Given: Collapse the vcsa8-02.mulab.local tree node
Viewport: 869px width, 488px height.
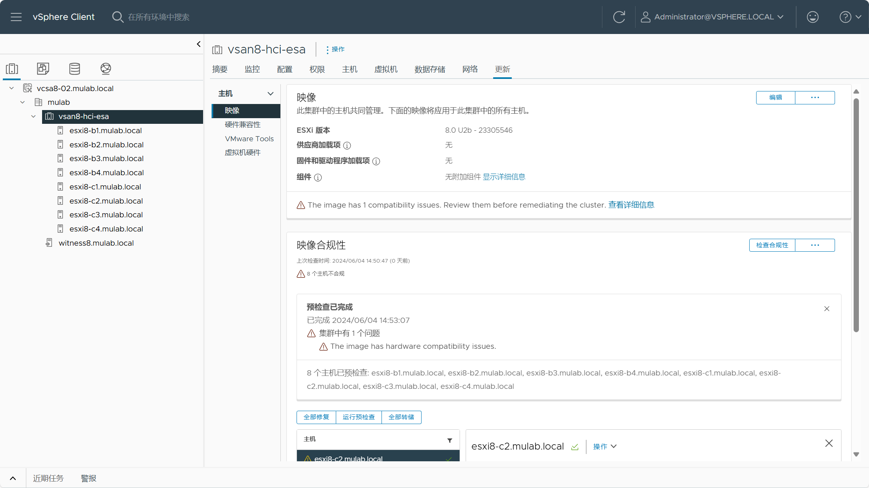Looking at the screenshot, I should point(12,88).
